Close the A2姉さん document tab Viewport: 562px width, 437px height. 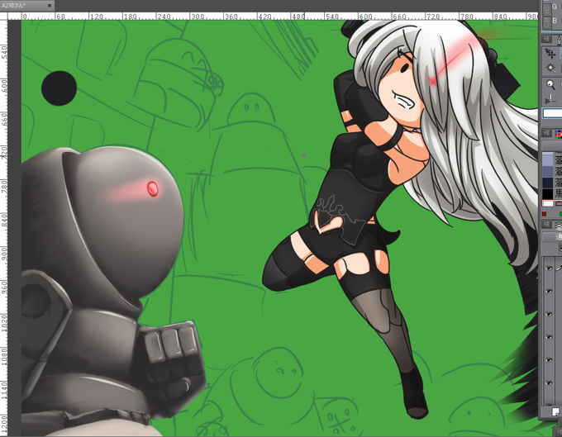[x=50, y=6]
